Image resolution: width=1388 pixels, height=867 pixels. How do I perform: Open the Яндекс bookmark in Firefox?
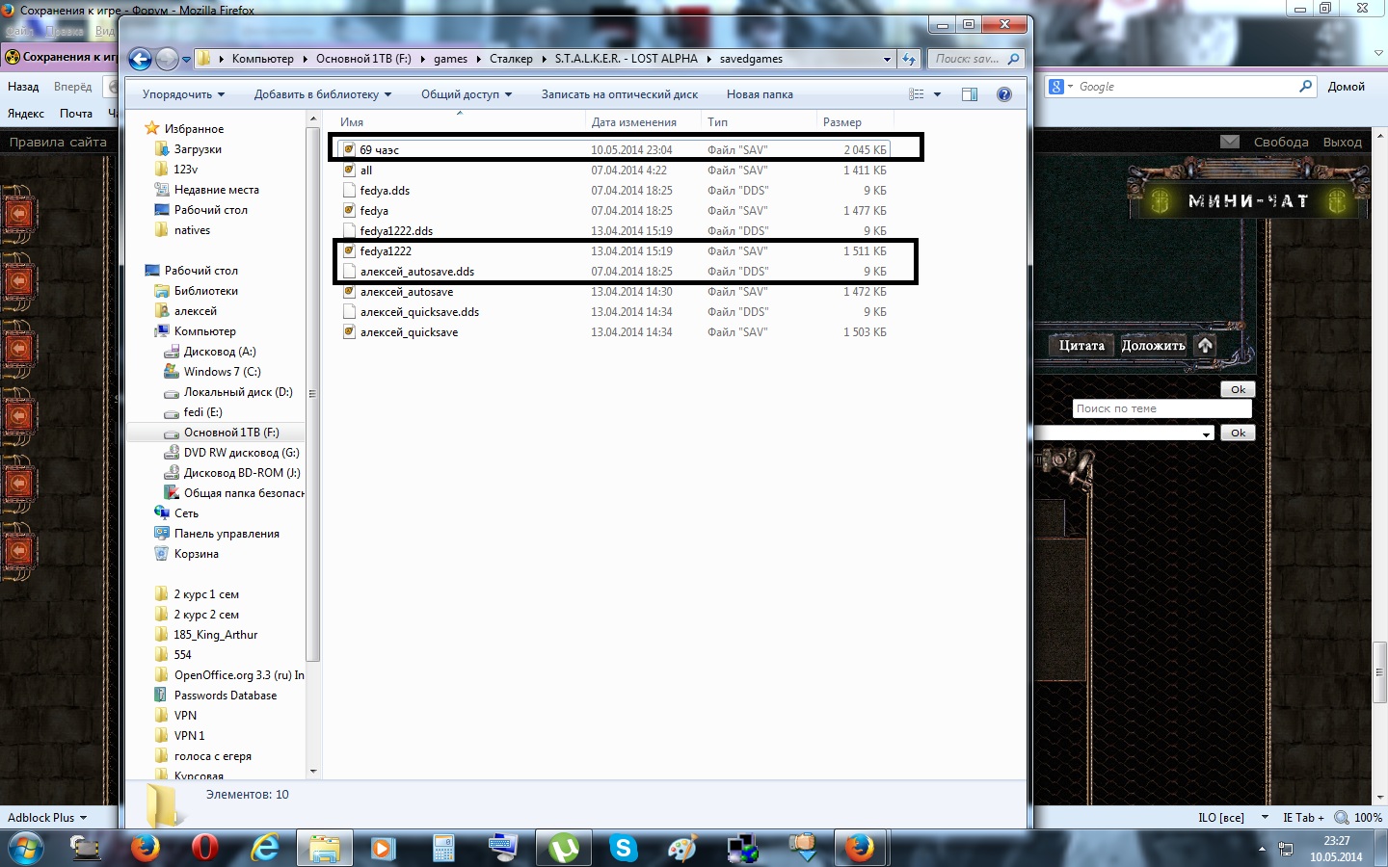click(26, 114)
